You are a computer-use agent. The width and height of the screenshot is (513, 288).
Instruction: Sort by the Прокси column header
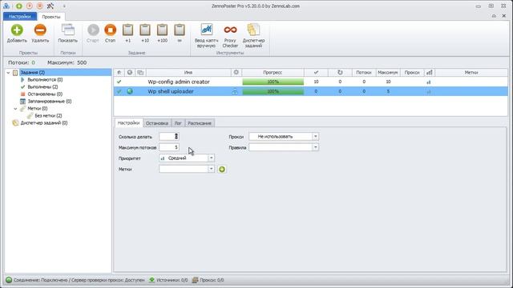412,73
